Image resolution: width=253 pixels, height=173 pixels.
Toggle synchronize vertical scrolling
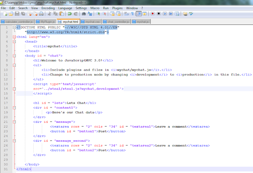(112, 14)
